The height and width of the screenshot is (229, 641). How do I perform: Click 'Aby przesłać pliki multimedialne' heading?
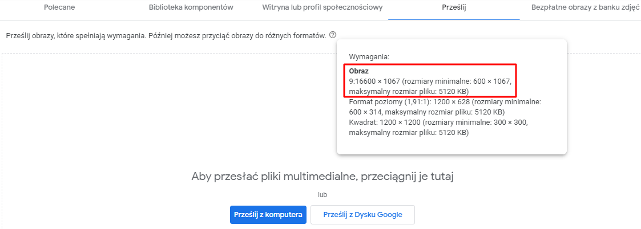coord(323,177)
